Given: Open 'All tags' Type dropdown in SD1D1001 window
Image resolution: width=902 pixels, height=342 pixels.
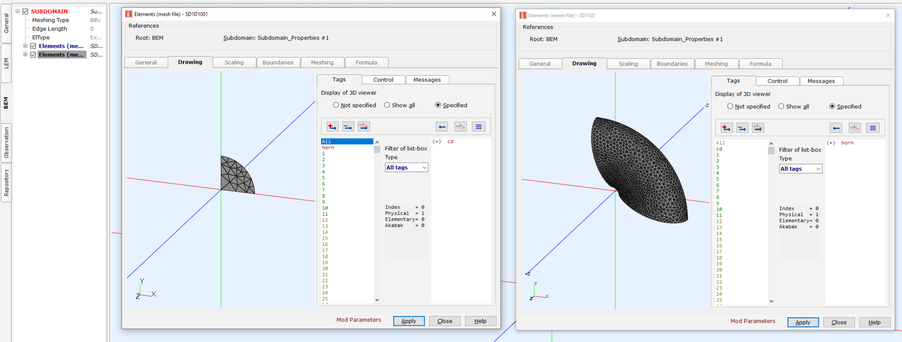Looking at the screenshot, I should (x=407, y=168).
